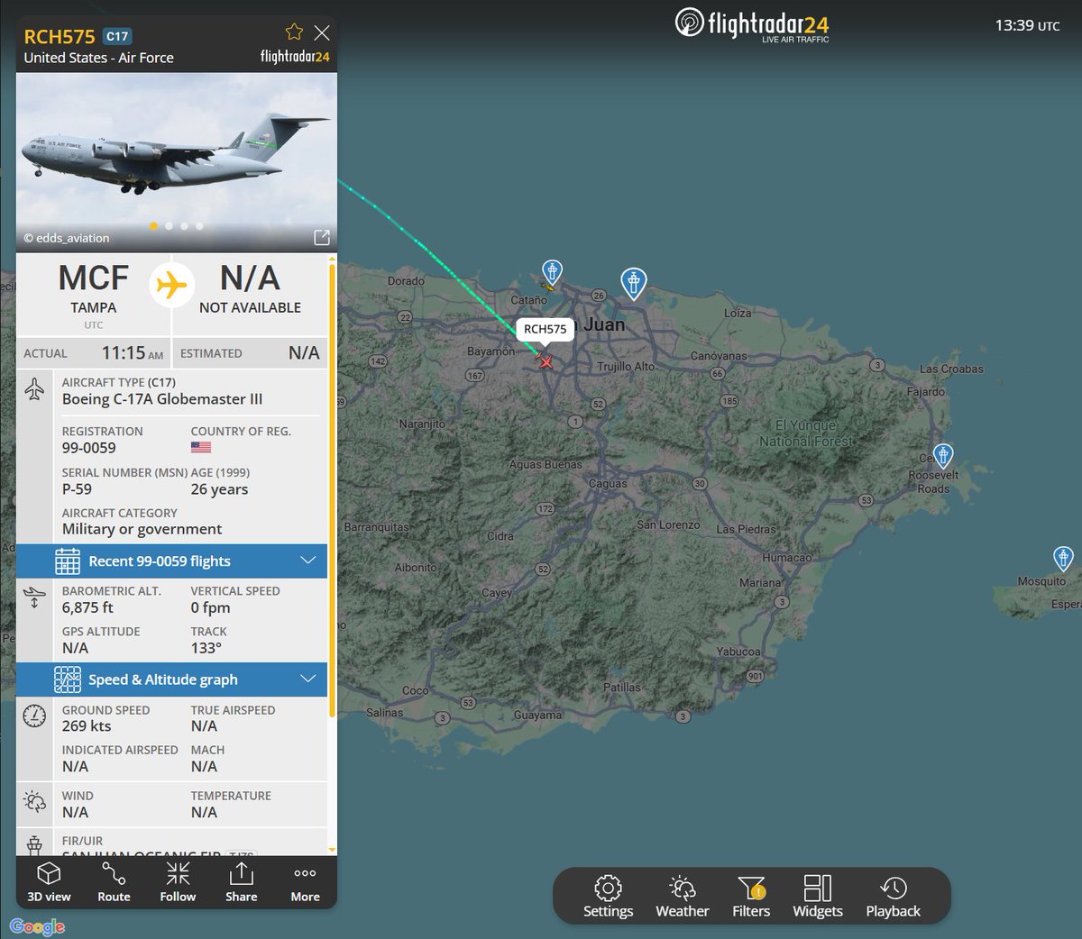Screen dimensions: 1082x939
Task: Click the RCH575 callsign label on map
Action: pyautogui.click(x=546, y=329)
